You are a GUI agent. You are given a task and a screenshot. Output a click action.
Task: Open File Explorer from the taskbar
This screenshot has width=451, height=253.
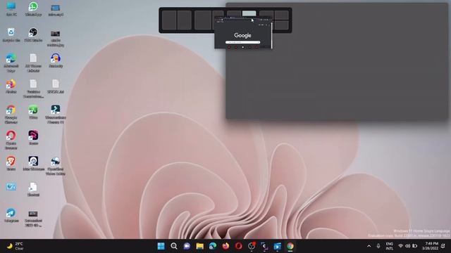pyautogui.click(x=199, y=246)
